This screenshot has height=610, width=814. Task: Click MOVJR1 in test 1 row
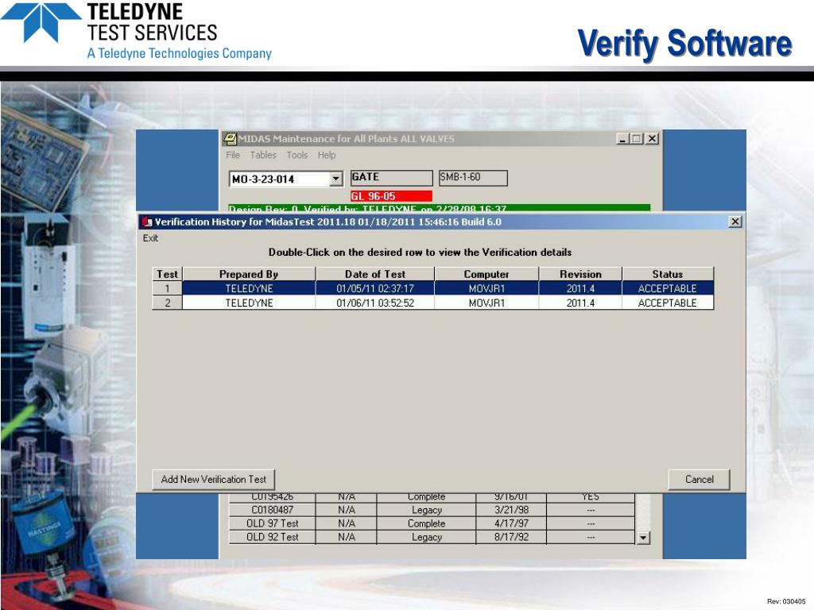tap(486, 288)
